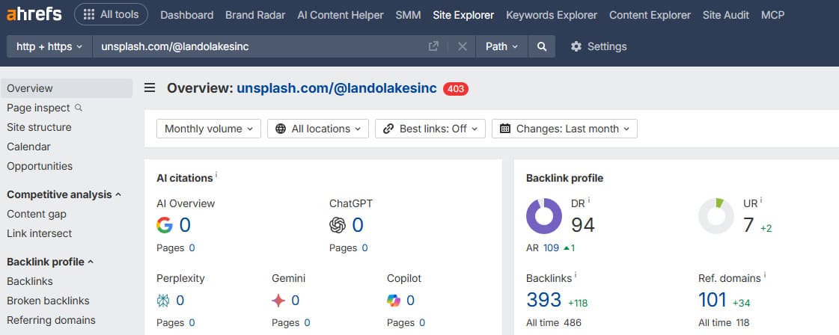Open Gemini Pages count
Screen dimensions: 839x335
click(x=307, y=323)
